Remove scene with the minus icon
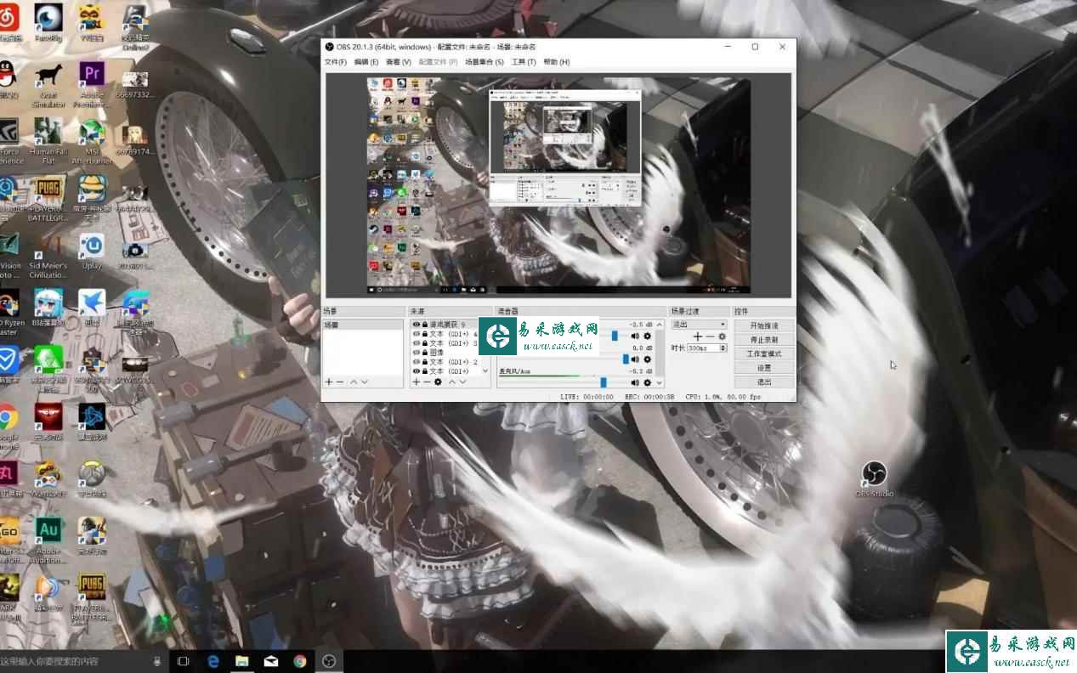The image size is (1077, 673). [x=340, y=382]
